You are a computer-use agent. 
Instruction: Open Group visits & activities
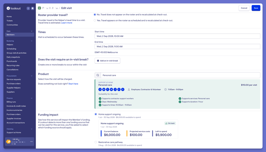pos(16,53)
